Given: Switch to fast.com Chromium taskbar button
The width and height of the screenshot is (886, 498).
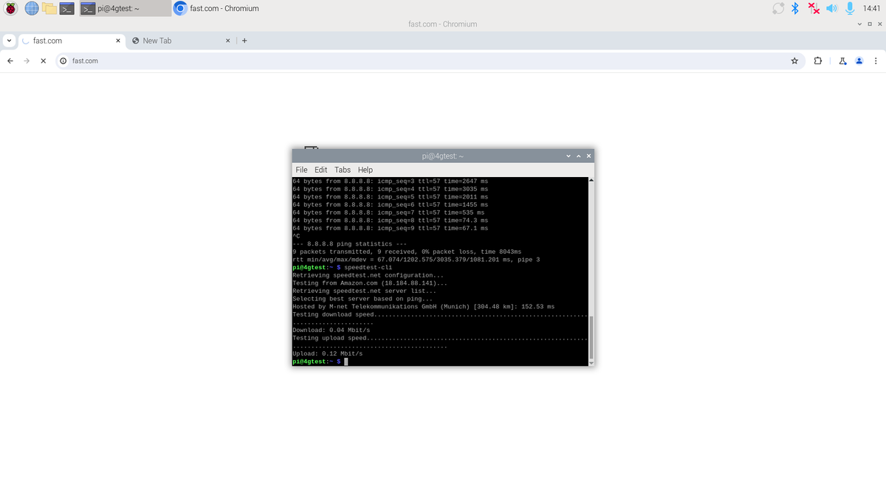Looking at the screenshot, I should [216, 9].
